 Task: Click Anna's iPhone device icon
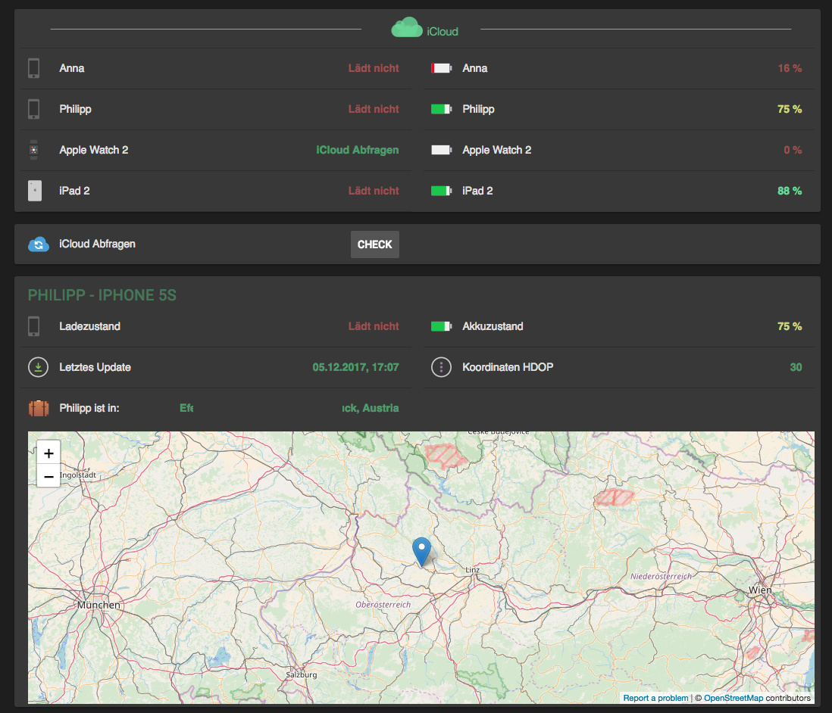click(34, 68)
